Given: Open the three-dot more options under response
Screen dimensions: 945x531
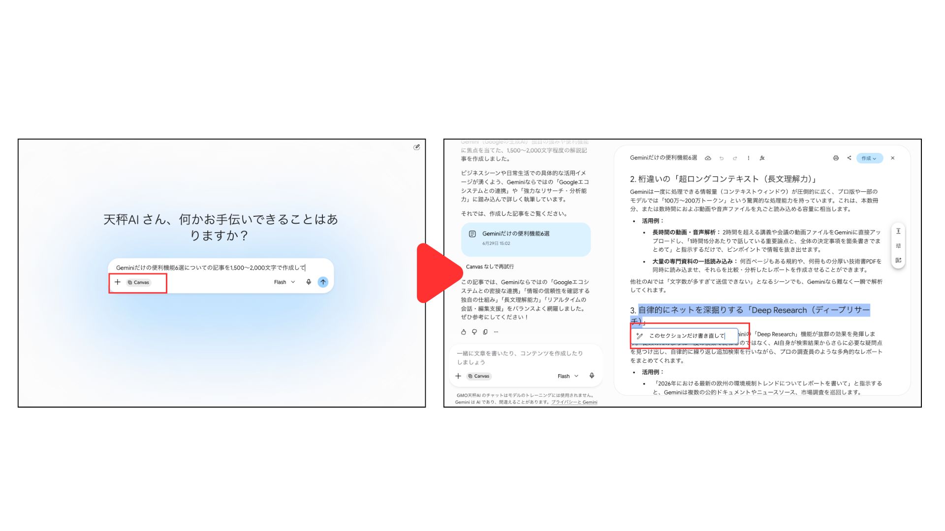Looking at the screenshot, I should (x=496, y=332).
